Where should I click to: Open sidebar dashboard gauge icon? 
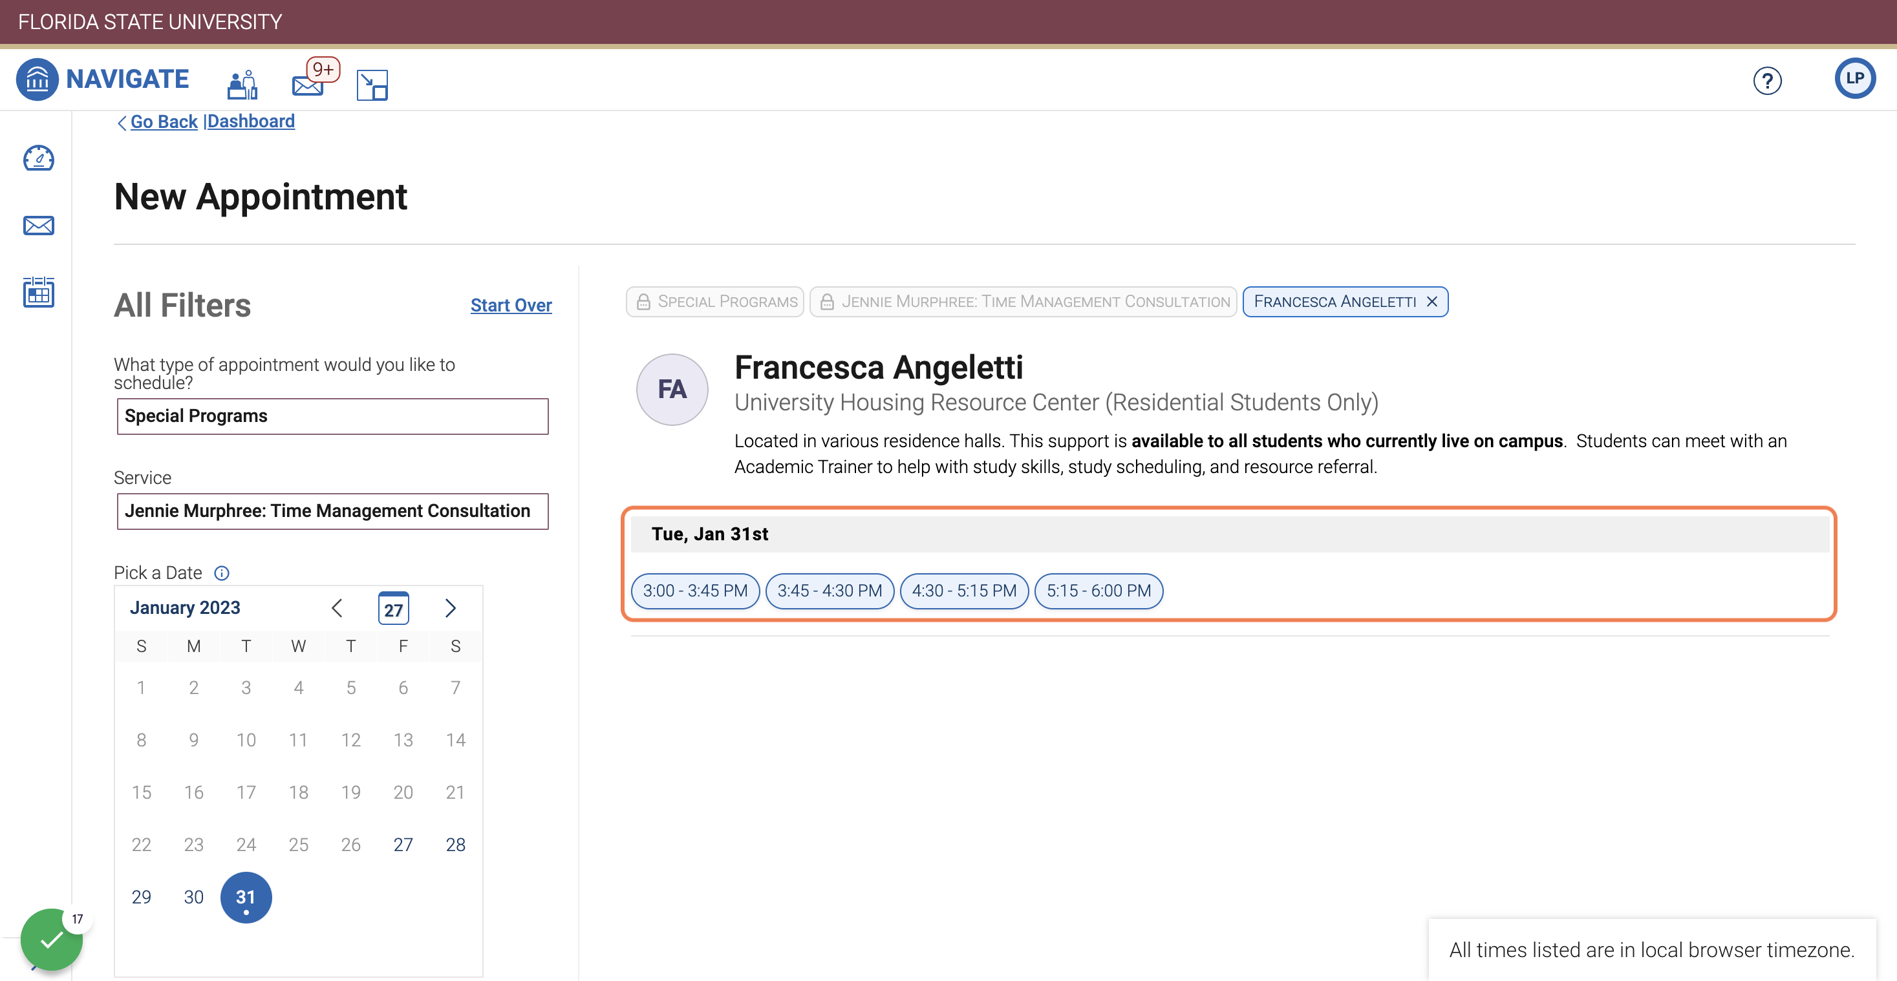coord(38,158)
